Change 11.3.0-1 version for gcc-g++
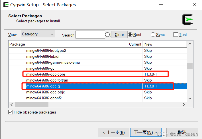 click(x=150, y=86)
